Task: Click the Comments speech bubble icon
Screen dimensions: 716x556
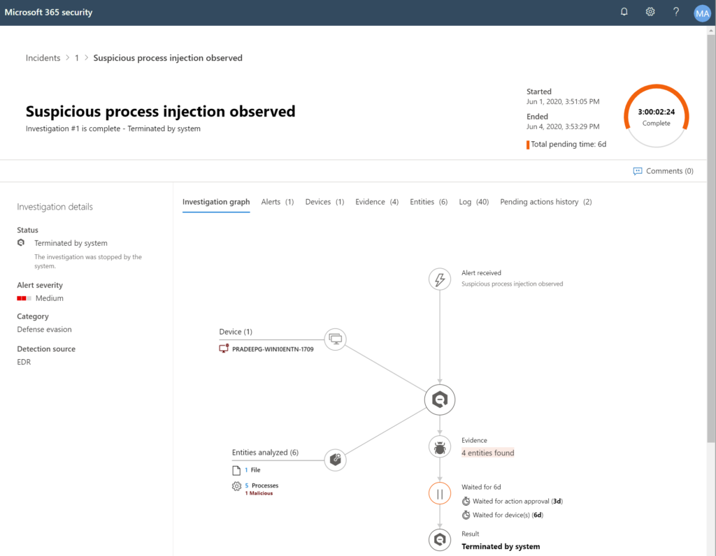Action: 638,171
